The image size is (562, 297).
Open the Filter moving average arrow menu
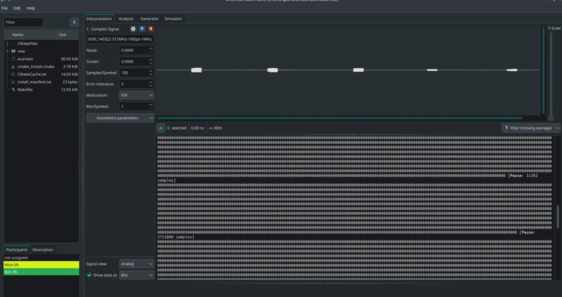(x=558, y=128)
